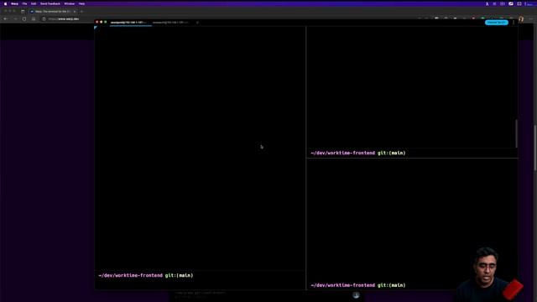Open the Edit menu
537x302 pixels.
click(34, 3)
